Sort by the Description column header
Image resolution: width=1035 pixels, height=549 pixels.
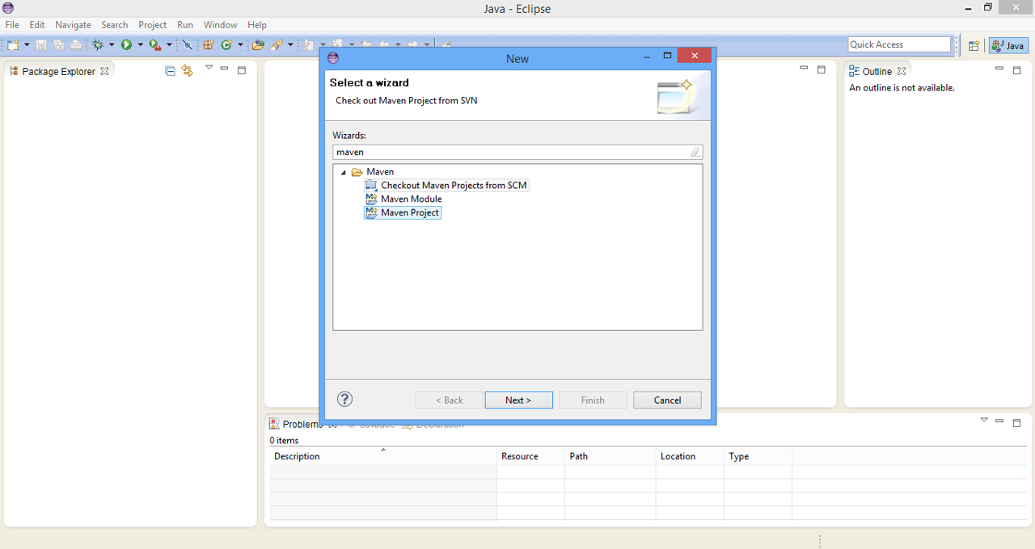[382, 456]
